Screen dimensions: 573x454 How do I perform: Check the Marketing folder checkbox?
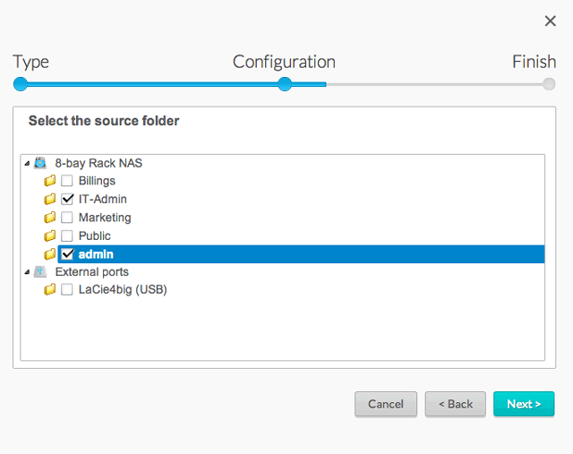67,218
